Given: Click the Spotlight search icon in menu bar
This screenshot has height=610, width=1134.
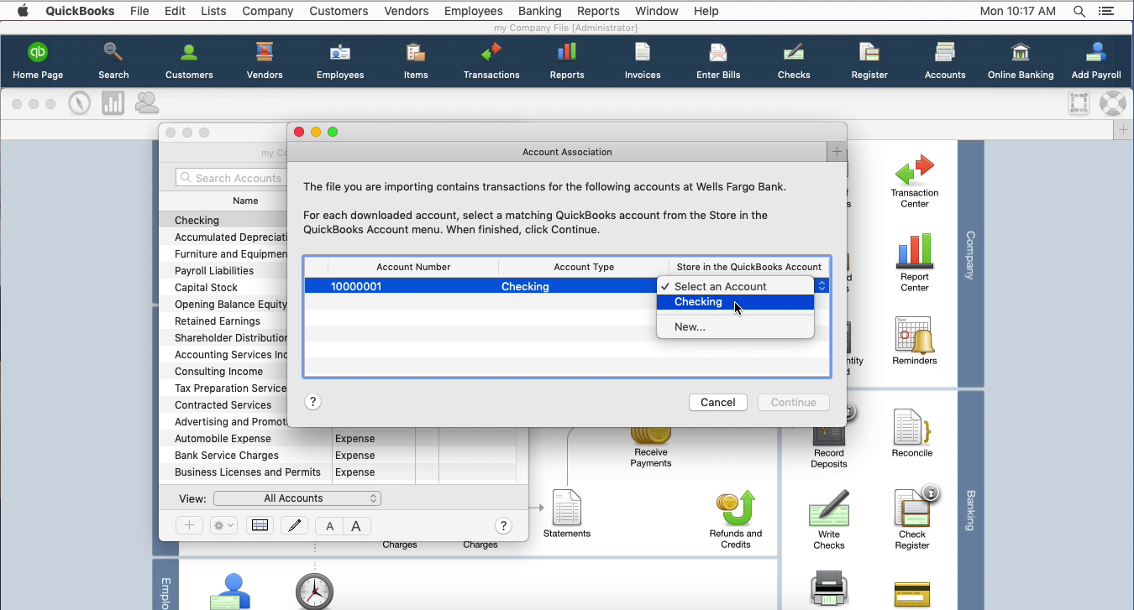Looking at the screenshot, I should point(1079,11).
